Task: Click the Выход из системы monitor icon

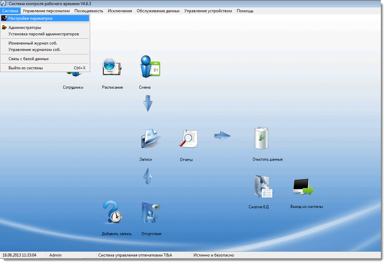Action: pos(303,187)
